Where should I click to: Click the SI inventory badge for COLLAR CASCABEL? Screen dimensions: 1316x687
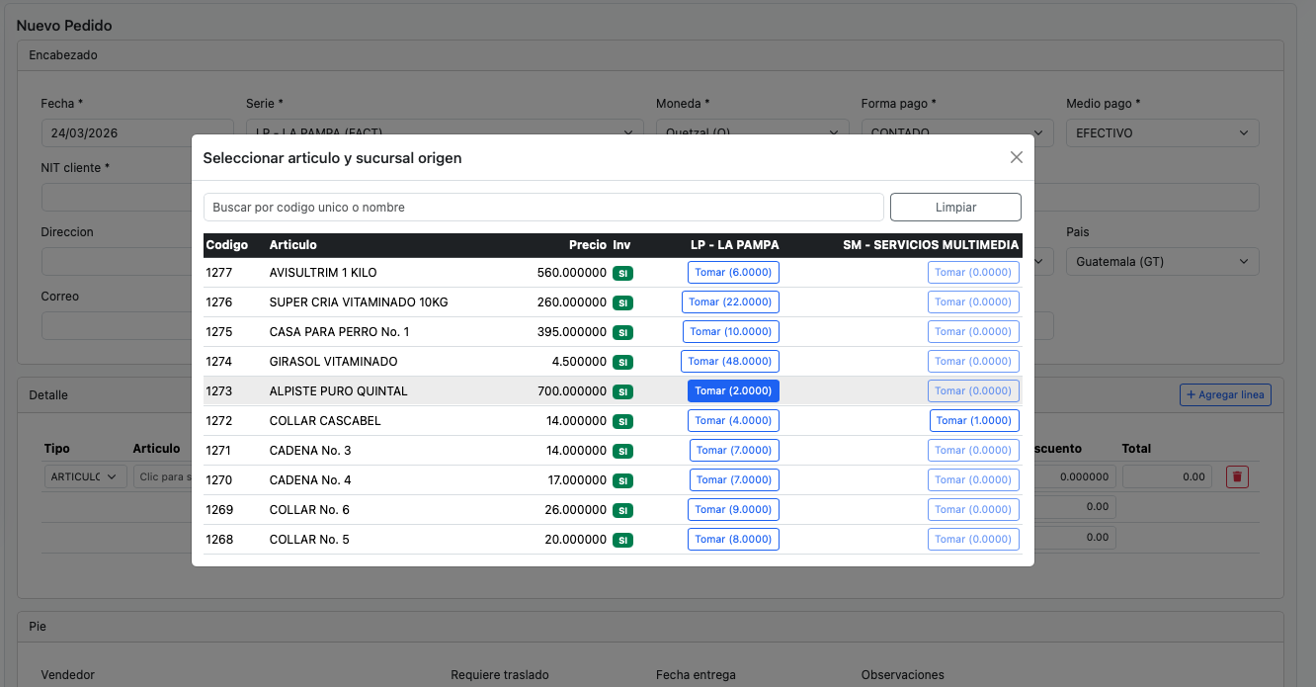coord(622,421)
